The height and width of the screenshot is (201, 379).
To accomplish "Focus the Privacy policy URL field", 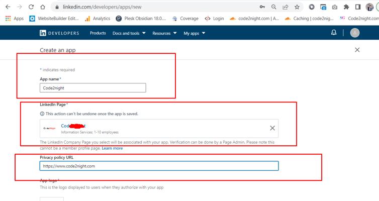I will 159,166.
